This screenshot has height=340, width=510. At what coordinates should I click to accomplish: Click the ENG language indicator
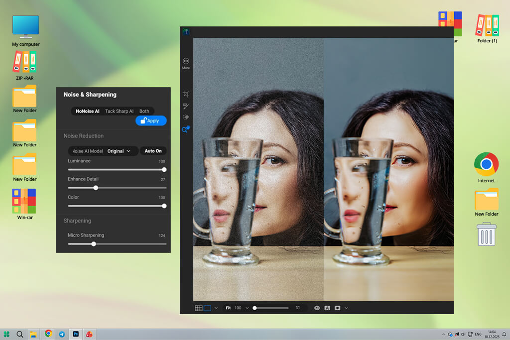tap(478, 334)
